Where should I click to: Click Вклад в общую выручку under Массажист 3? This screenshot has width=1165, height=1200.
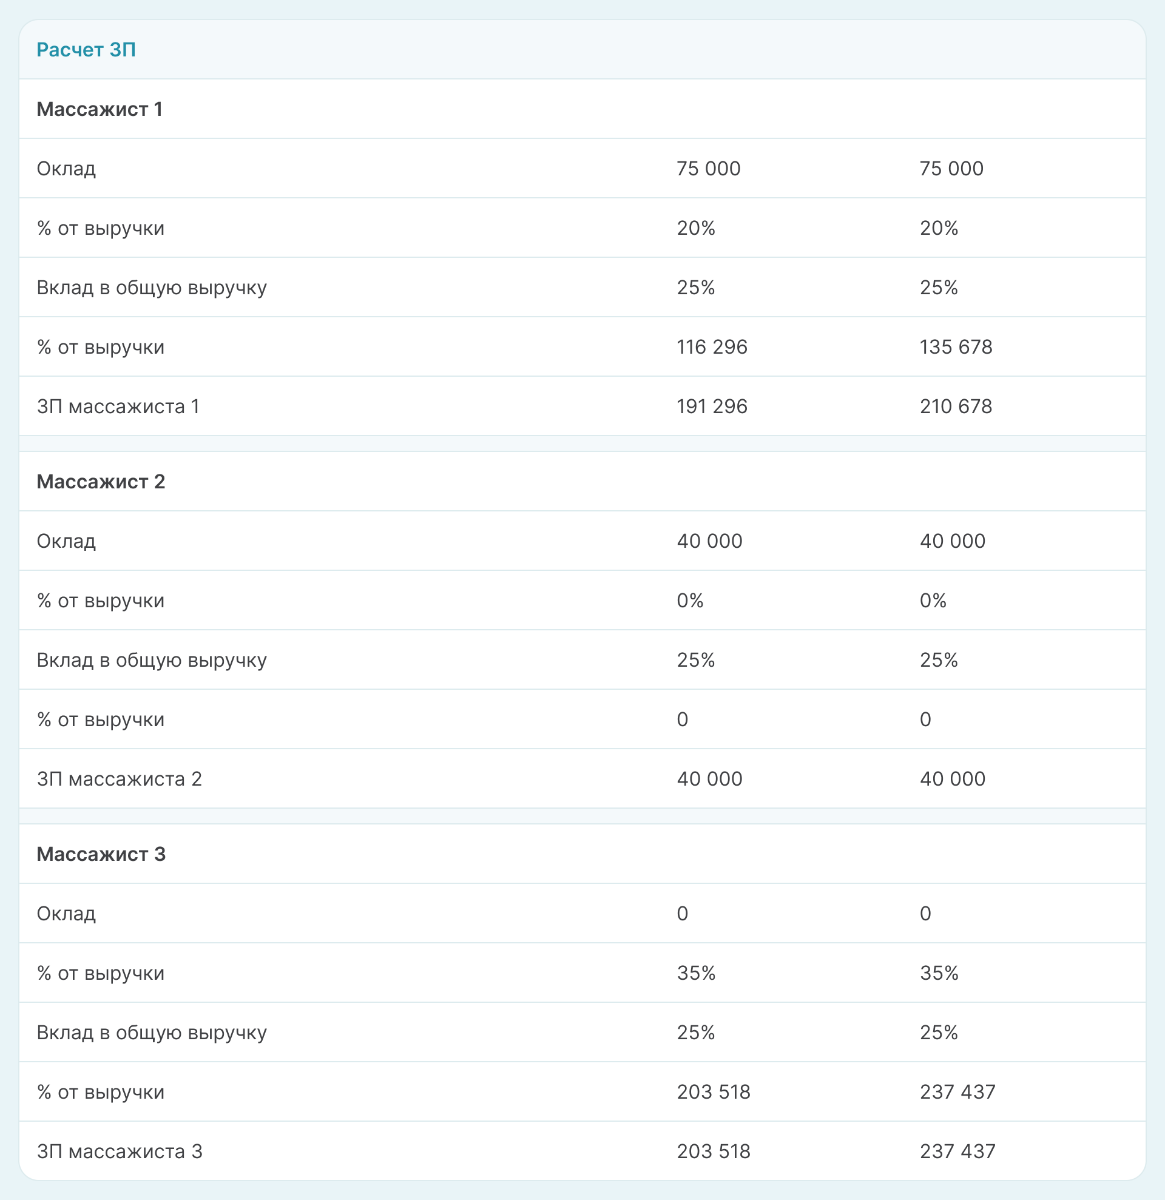click(152, 1032)
